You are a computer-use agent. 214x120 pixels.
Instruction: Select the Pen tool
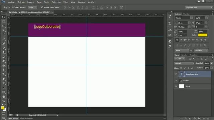pos(4,79)
